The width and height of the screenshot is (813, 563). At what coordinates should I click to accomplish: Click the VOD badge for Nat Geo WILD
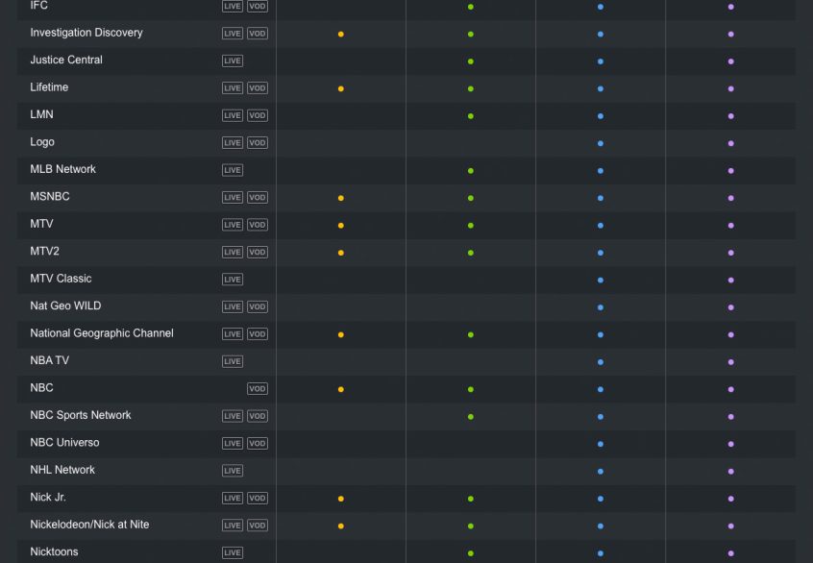[x=258, y=306]
